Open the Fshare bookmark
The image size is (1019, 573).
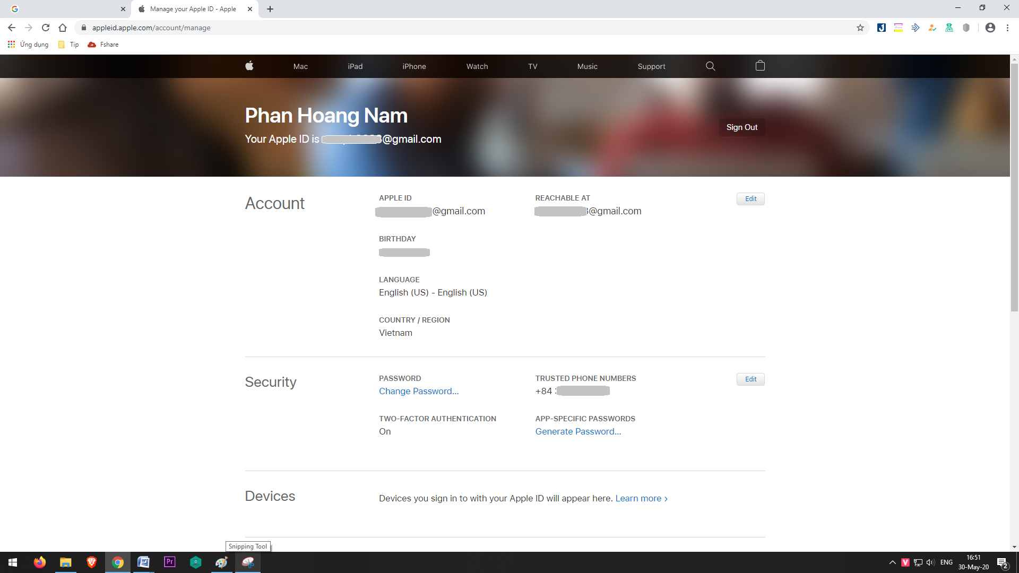click(103, 45)
